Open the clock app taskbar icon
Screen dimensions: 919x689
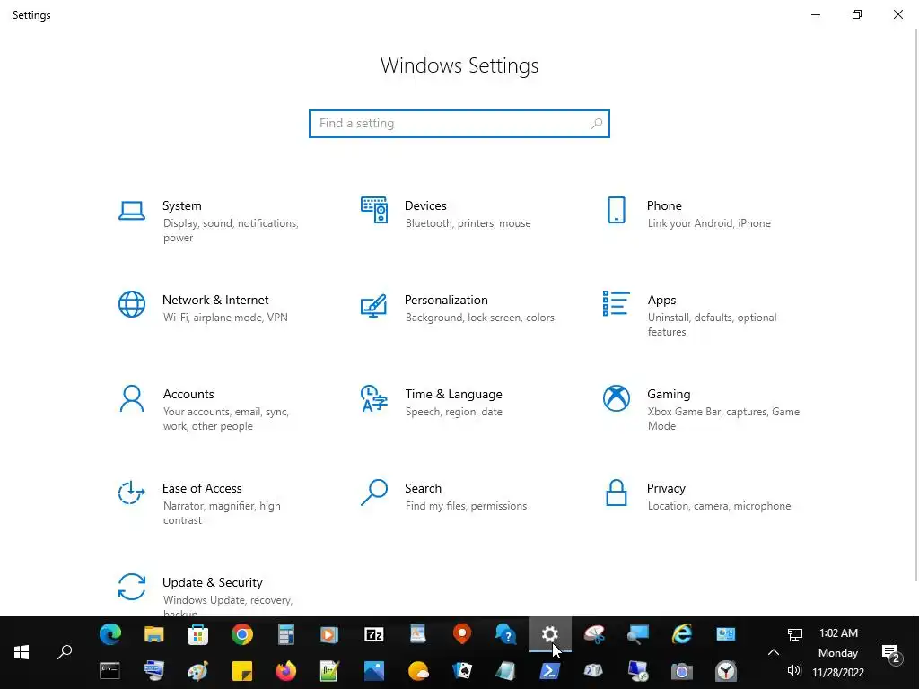pyautogui.click(x=725, y=671)
